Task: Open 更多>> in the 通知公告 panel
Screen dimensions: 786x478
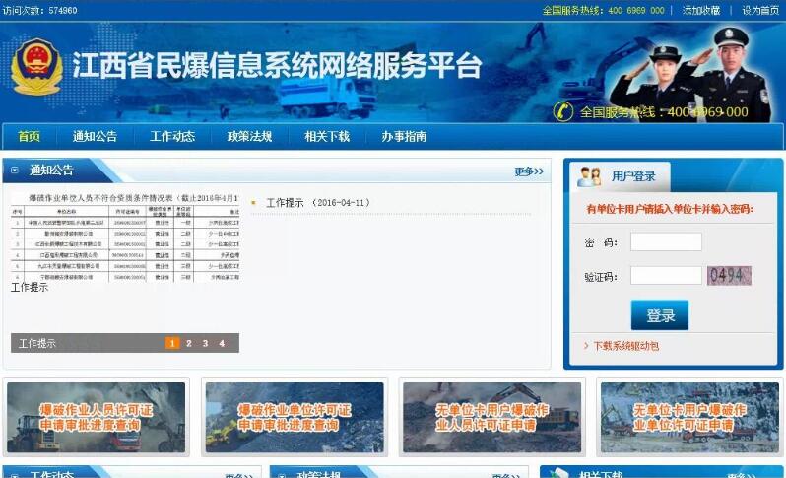Action: 528,171
